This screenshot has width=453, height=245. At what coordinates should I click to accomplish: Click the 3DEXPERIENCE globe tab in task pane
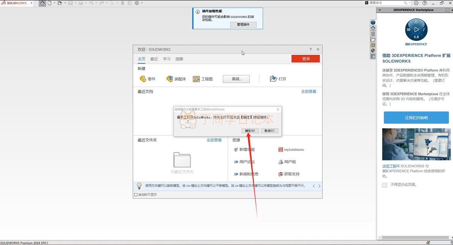coord(373,22)
